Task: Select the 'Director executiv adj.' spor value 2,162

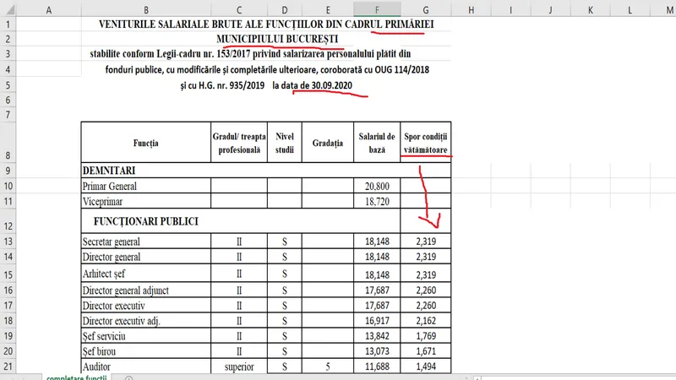Action: (x=426, y=321)
